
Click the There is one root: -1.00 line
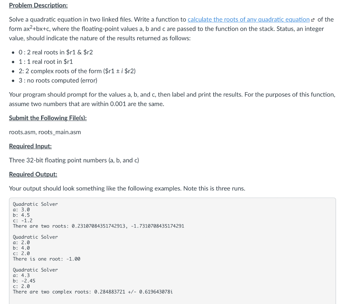click(x=46, y=259)
